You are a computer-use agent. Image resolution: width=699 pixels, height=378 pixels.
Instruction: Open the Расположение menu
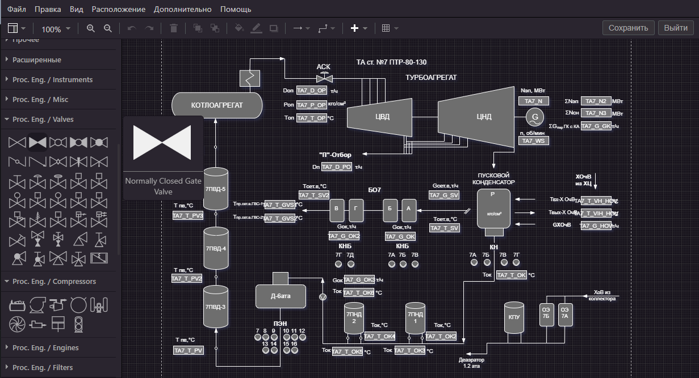coord(118,9)
